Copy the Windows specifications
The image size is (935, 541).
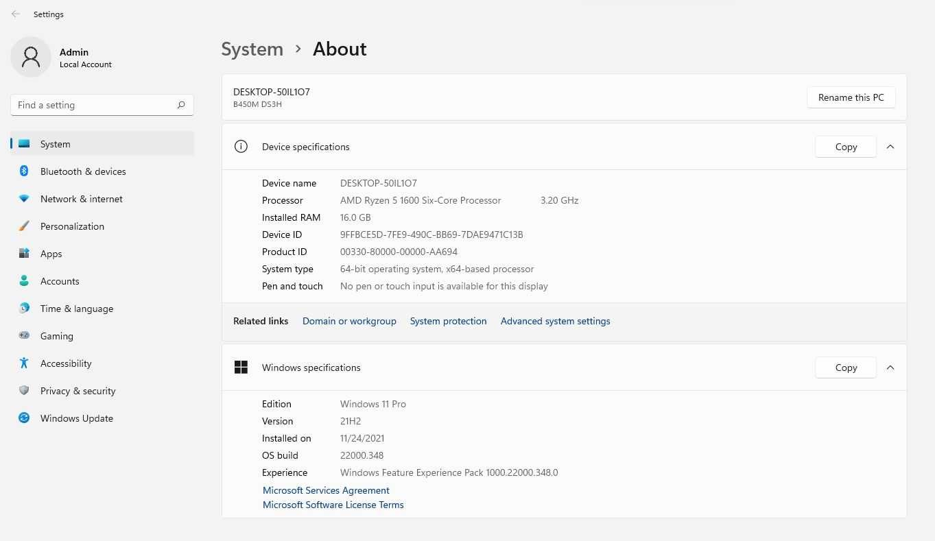click(x=846, y=368)
